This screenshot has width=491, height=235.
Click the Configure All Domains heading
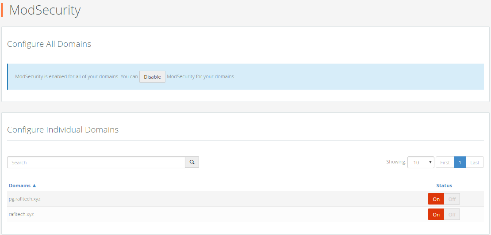click(49, 44)
